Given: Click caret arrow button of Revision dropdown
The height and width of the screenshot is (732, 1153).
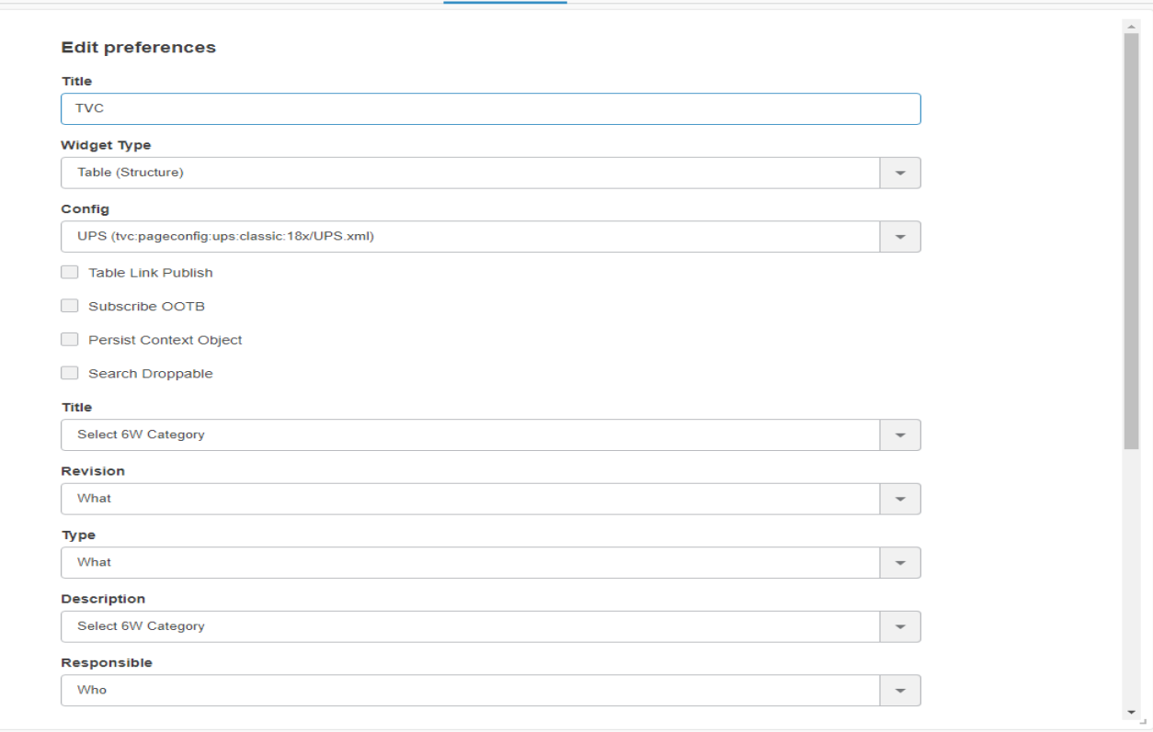Looking at the screenshot, I should [x=900, y=499].
